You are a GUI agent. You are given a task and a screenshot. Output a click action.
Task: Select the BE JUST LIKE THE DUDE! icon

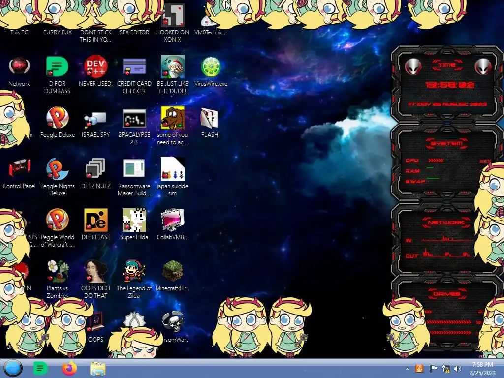coord(173,66)
